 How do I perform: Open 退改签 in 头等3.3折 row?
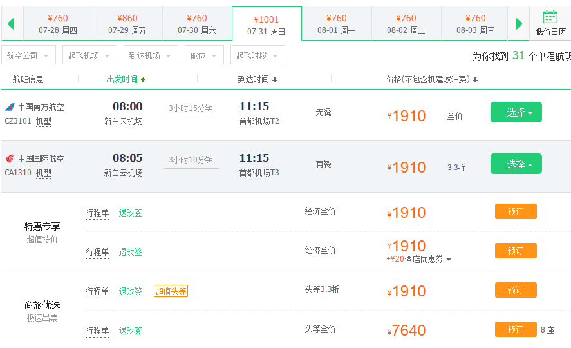[130, 291]
